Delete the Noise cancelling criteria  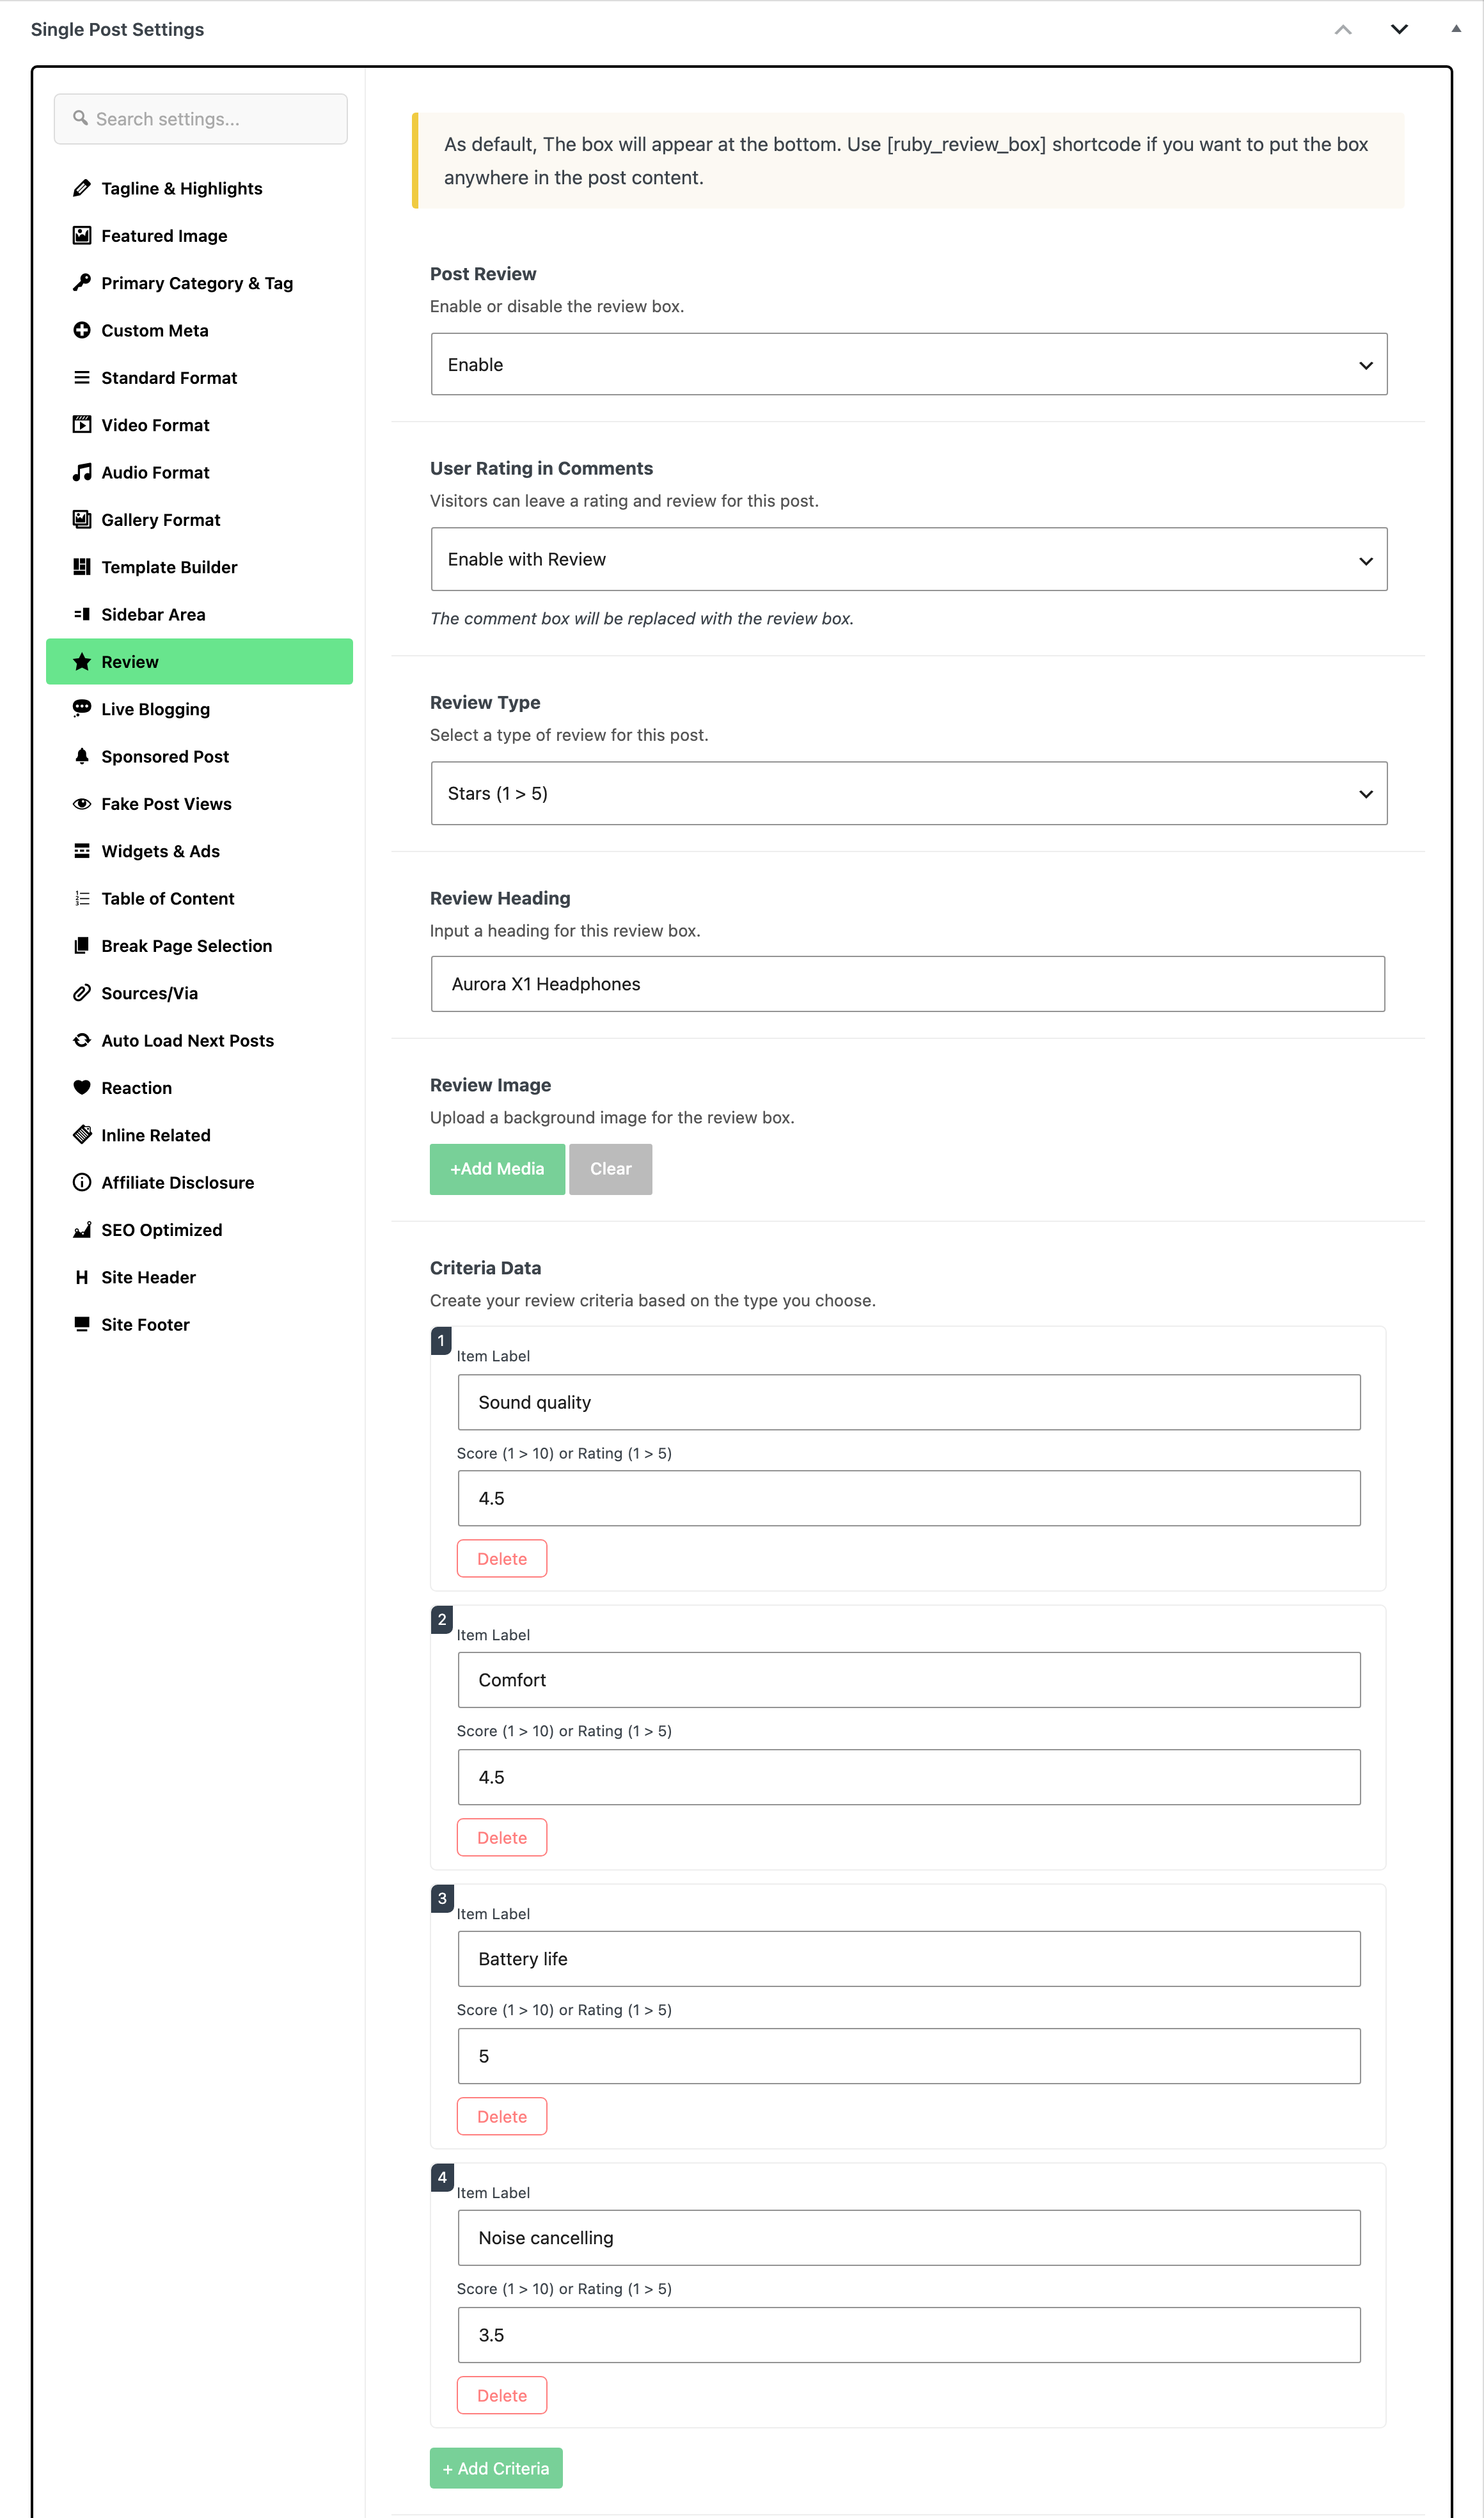tap(502, 2395)
